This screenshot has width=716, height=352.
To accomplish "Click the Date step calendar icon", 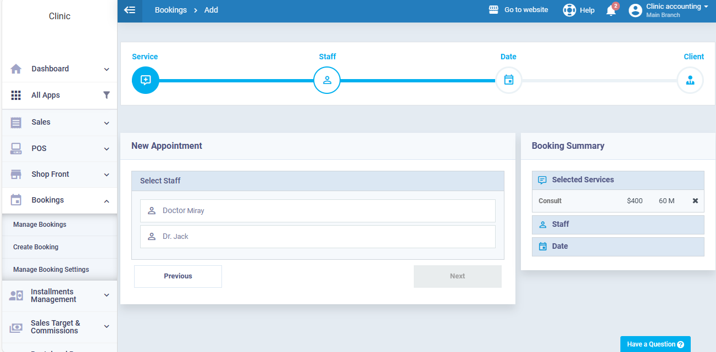I will click(508, 80).
